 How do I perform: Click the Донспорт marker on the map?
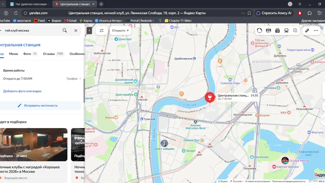coord(116,39)
